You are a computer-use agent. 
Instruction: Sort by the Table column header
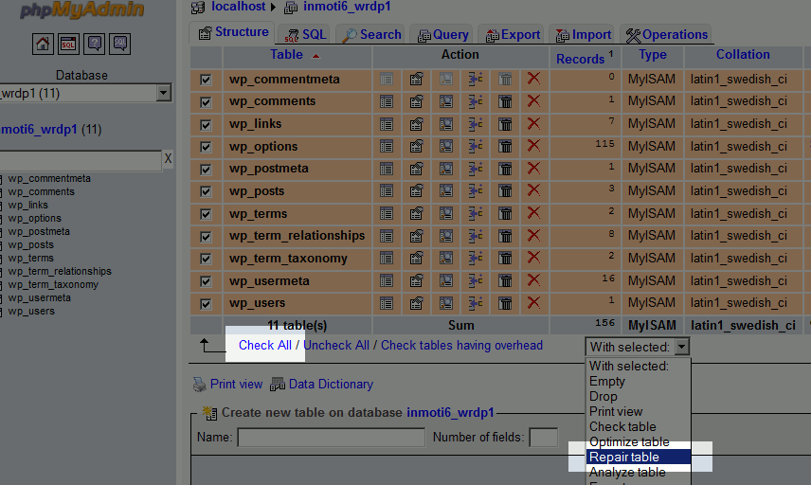[286, 55]
